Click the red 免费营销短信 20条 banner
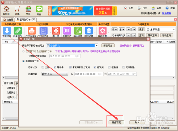Viewport: 178px width, 131px height. point(105,11)
